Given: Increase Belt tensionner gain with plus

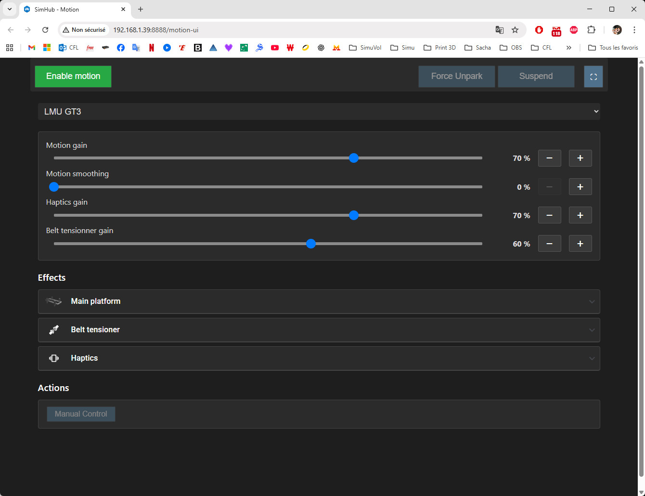Looking at the screenshot, I should [580, 244].
